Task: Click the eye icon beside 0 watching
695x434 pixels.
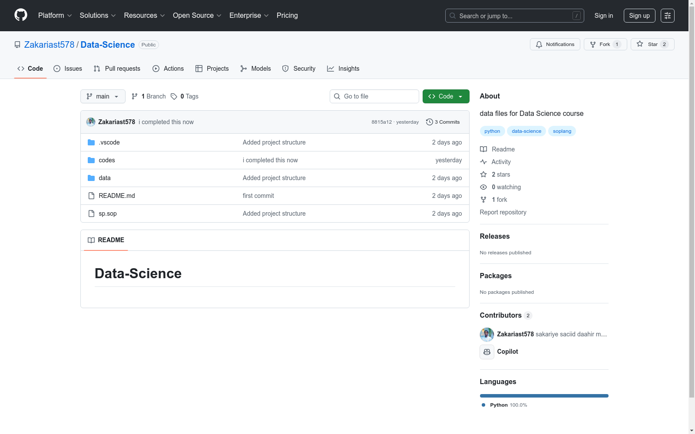Action: 483,187
